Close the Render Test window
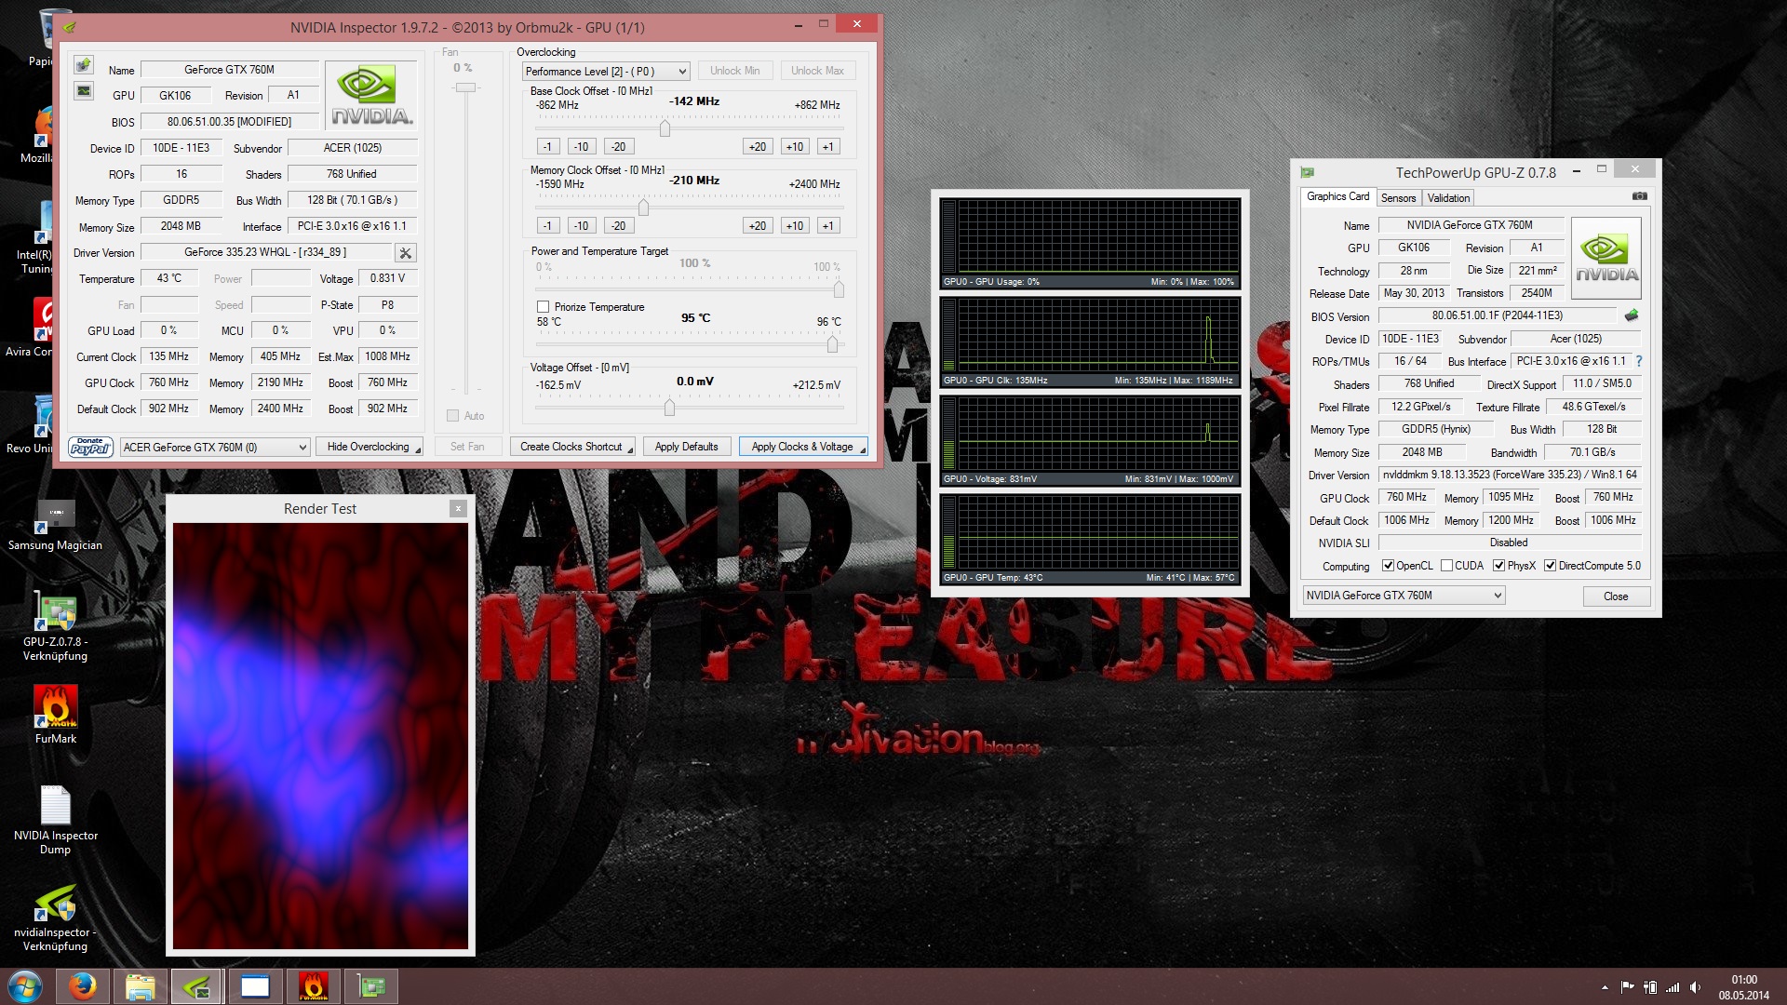The height and width of the screenshot is (1005, 1787). pos(458,508)
